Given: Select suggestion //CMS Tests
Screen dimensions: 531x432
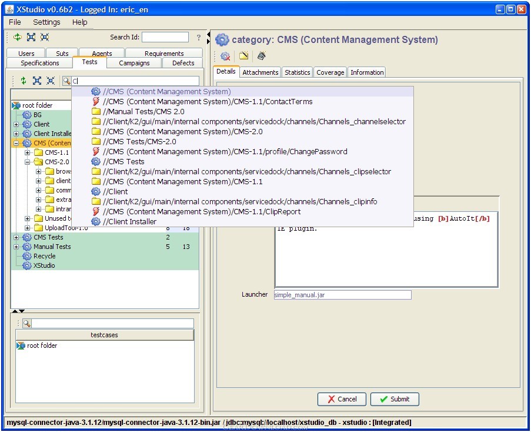Looking at the screenshot, I should 242,162.
